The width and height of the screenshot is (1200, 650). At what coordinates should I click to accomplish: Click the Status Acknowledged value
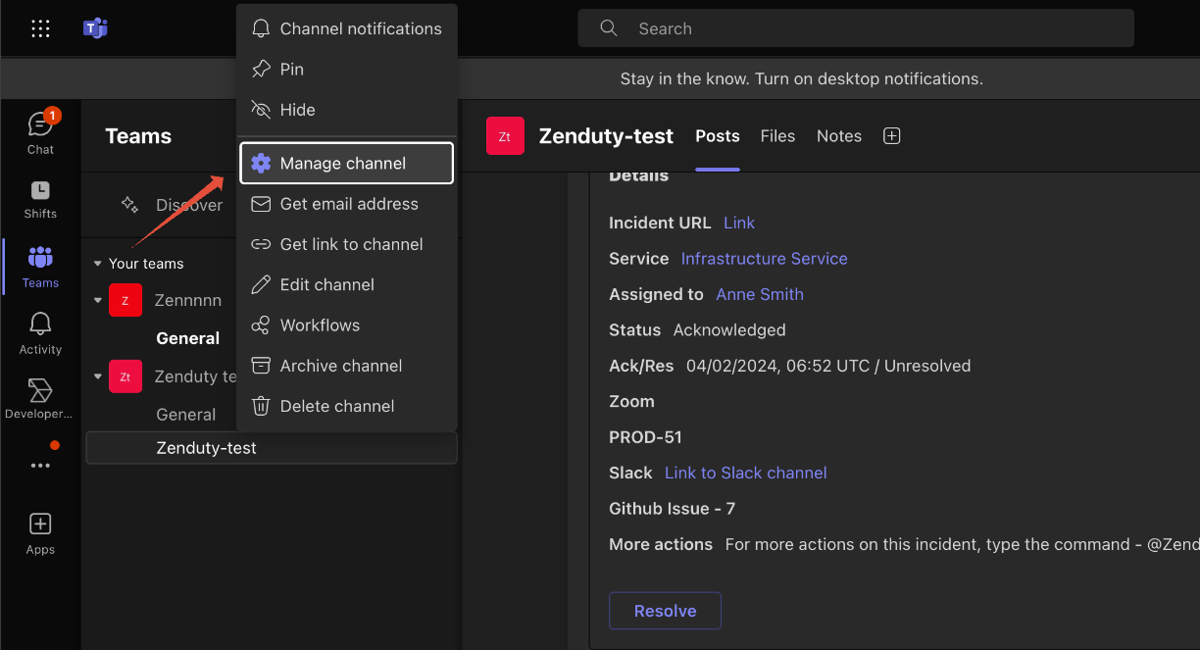point(729,330)
